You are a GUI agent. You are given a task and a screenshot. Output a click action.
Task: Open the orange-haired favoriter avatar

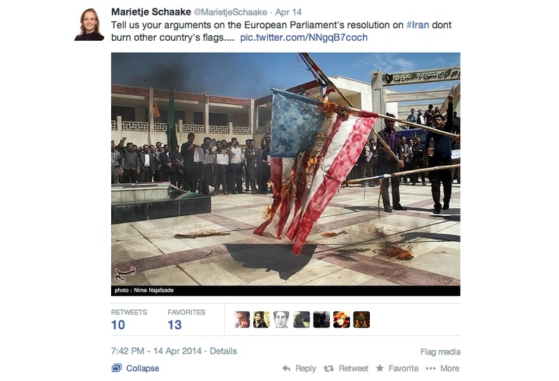[x=341, y=319]
